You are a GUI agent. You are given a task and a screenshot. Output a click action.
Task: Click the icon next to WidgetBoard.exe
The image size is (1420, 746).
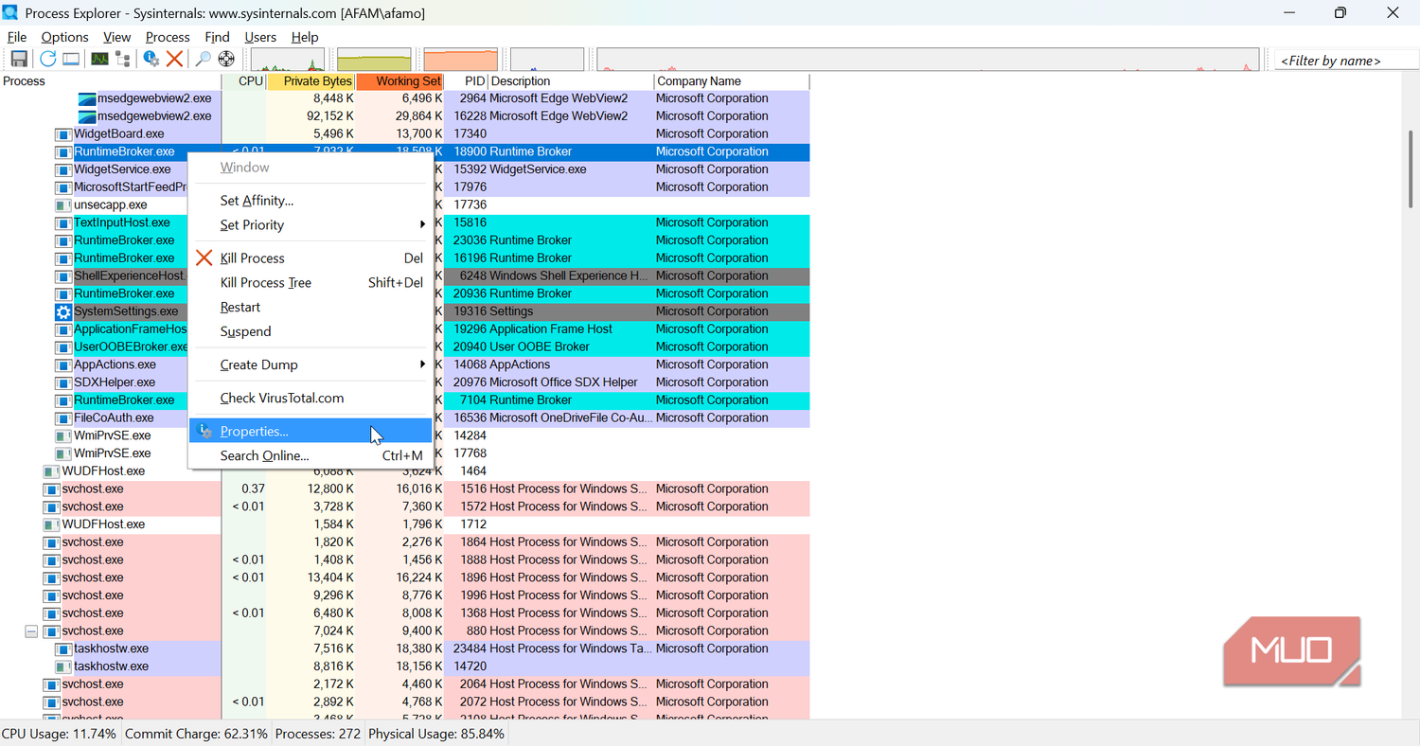[63, 133]
